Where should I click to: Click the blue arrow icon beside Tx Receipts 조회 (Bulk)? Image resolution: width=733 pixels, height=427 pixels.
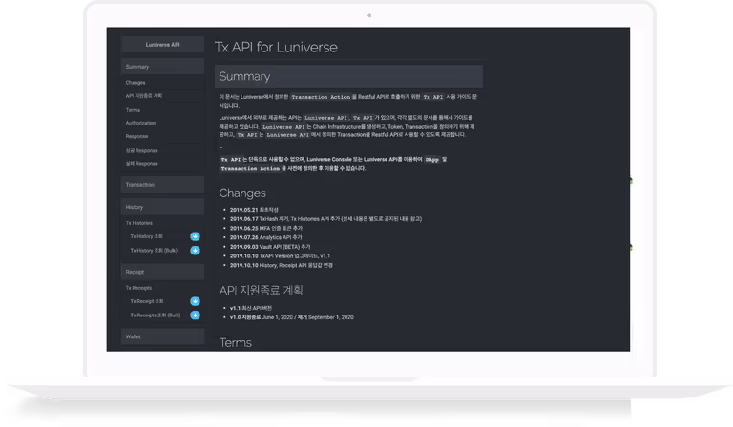195,315
